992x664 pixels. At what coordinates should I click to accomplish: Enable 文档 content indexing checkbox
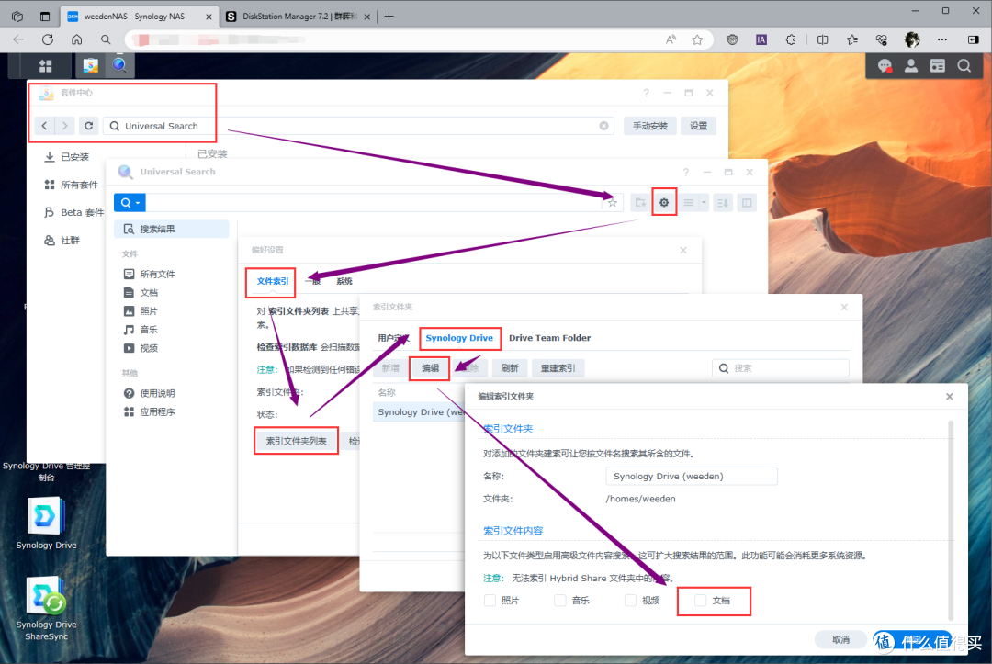coord(700,600)
